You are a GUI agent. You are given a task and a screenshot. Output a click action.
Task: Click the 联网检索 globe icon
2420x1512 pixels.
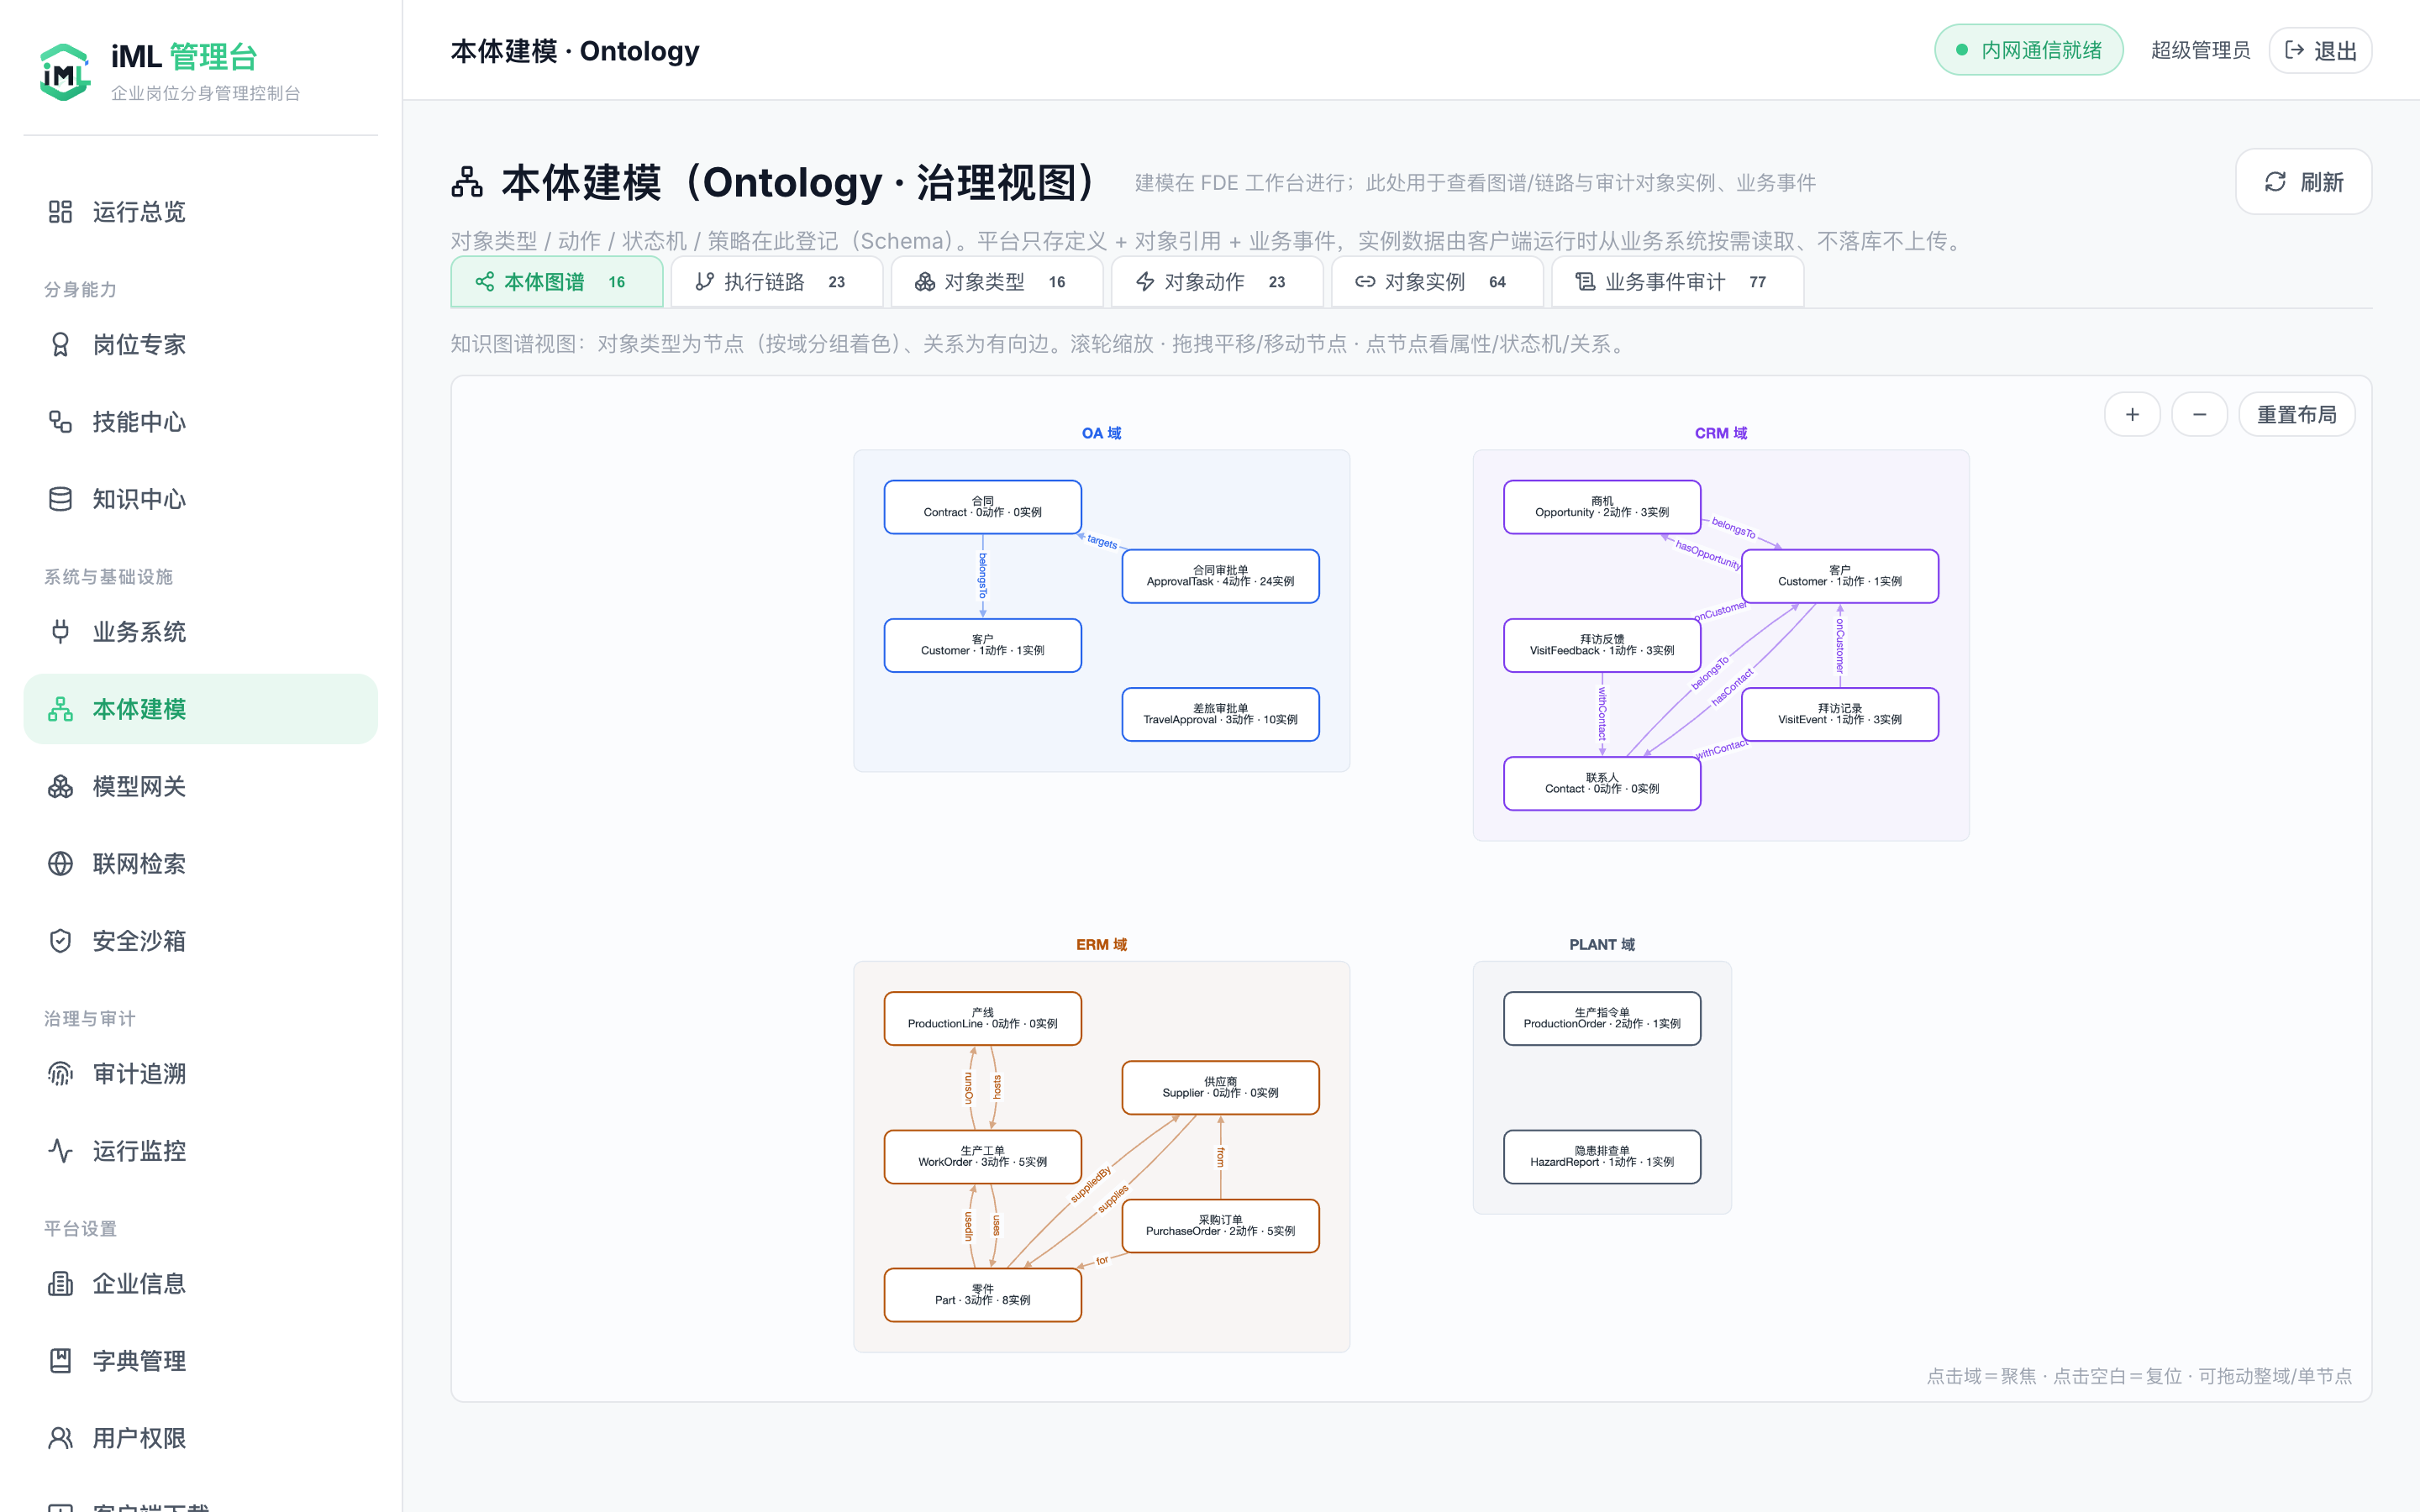(x=60, y=864)
